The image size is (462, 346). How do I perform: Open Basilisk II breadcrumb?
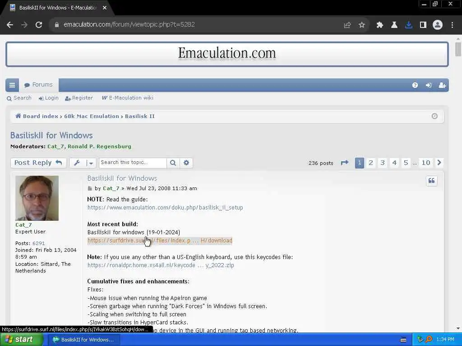pyautogui.click(x=140, y=116)
